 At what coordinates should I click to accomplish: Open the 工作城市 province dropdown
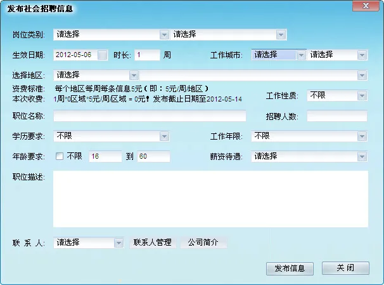(301, 55)
